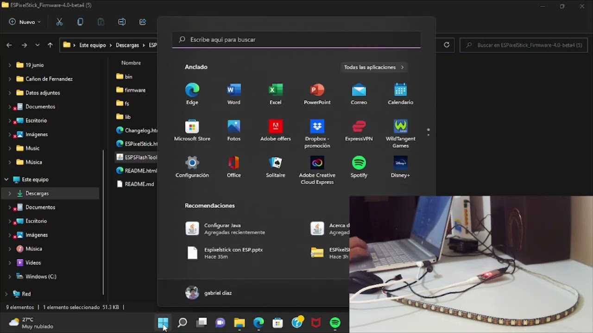This screenshot has width=593, height=333.
Task: Expand the 19 junio folder
Action: coord(10,65)
